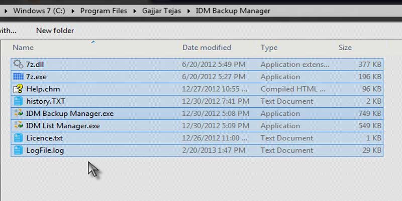Click the 377 KB size cell
This screenshot has height=201, width=402.
pos(370,65)
